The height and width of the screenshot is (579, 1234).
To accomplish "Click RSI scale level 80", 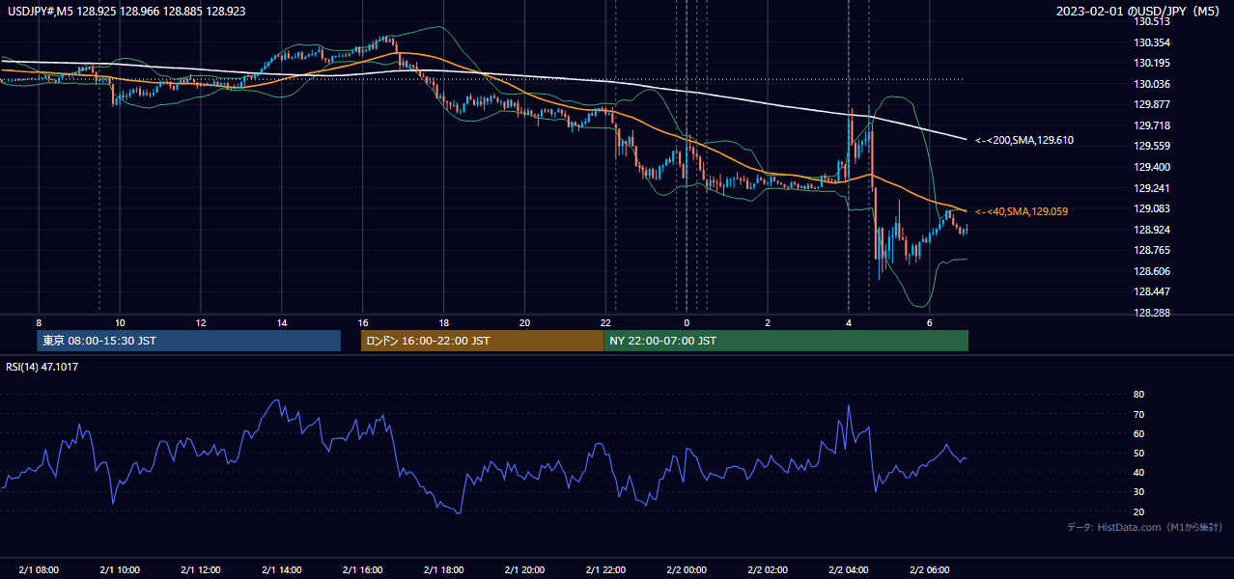I will click(x=1138, y=395).
